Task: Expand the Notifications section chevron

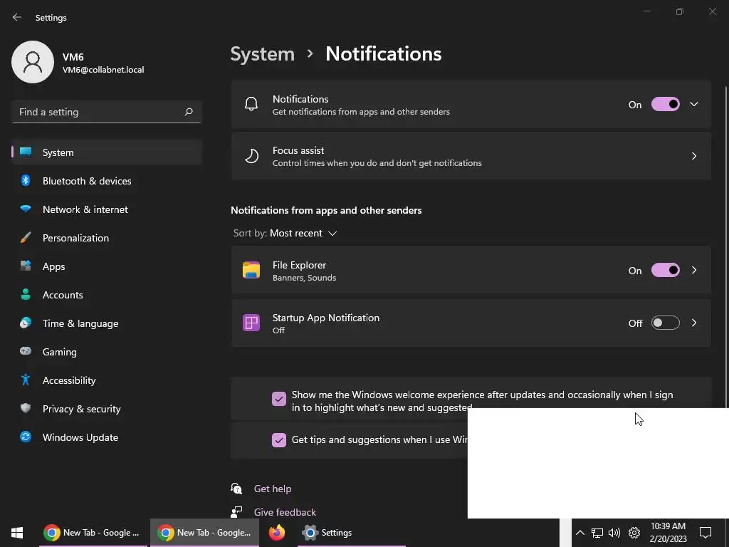Action: [694, 105]
